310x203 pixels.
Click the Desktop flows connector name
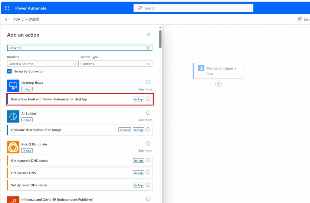[32, 83]
